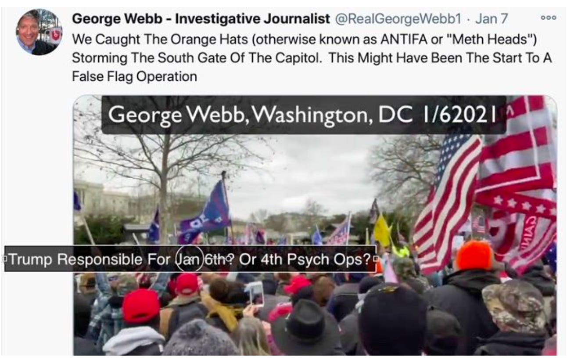
Task: Click the tweet text about Orange Hats
Action: (x=311, y=58)
